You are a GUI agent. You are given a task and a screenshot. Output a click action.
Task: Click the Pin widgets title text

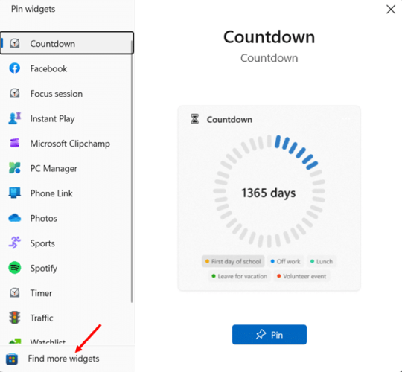point(33,9)
